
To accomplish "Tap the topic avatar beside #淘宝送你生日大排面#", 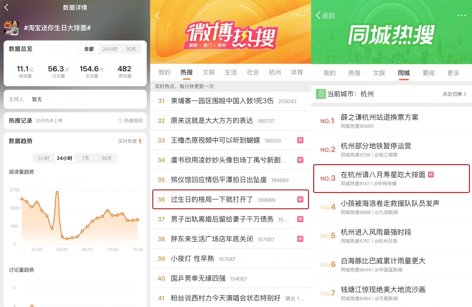I will pos(11,28).
